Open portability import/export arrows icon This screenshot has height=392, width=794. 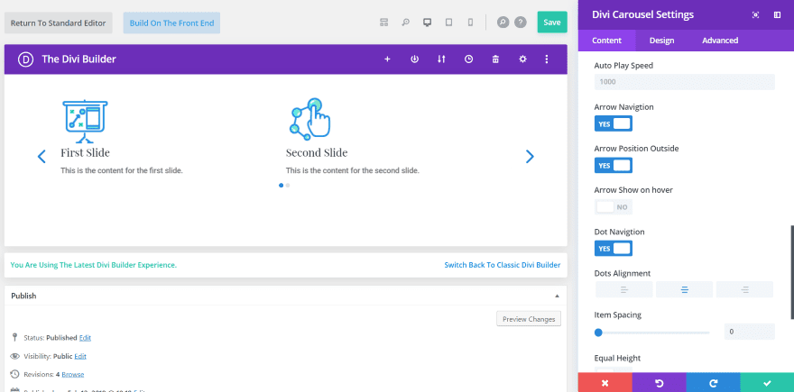coord(441,59)
